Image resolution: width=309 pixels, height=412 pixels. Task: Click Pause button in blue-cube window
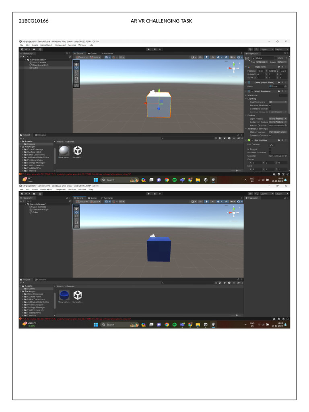(154, 194)
